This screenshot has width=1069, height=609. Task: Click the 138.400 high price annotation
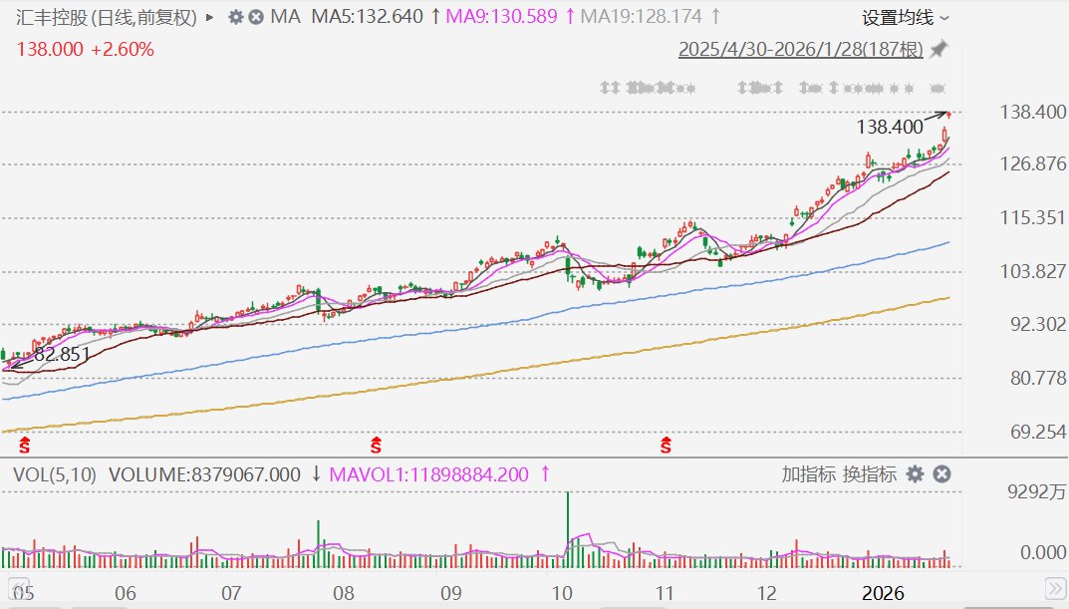point(890,127)
